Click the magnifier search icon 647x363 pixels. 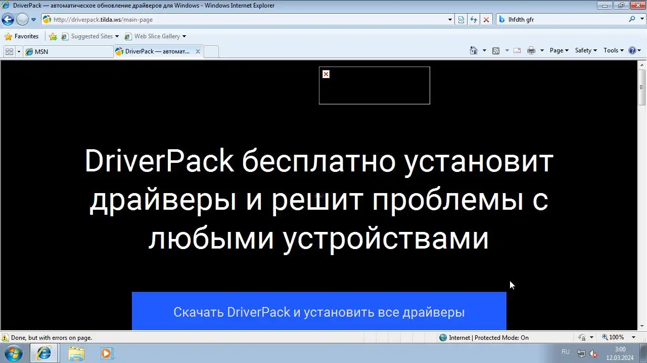(x=632, y=19)
